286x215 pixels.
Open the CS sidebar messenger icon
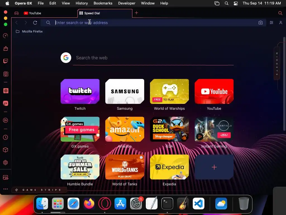pyautogui.click(x=6, y=103)
